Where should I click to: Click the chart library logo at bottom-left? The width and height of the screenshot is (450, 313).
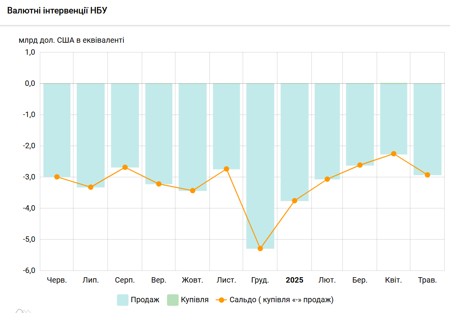23,311
